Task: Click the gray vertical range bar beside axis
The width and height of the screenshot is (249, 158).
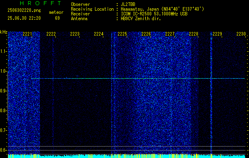Action: pyautogui.click(x=8, y=96)
